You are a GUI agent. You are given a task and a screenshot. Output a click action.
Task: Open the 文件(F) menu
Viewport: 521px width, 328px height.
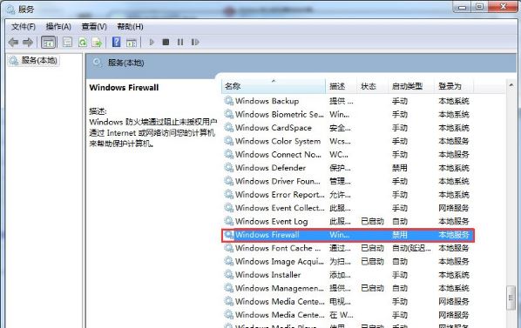click(x=24, y=26)
